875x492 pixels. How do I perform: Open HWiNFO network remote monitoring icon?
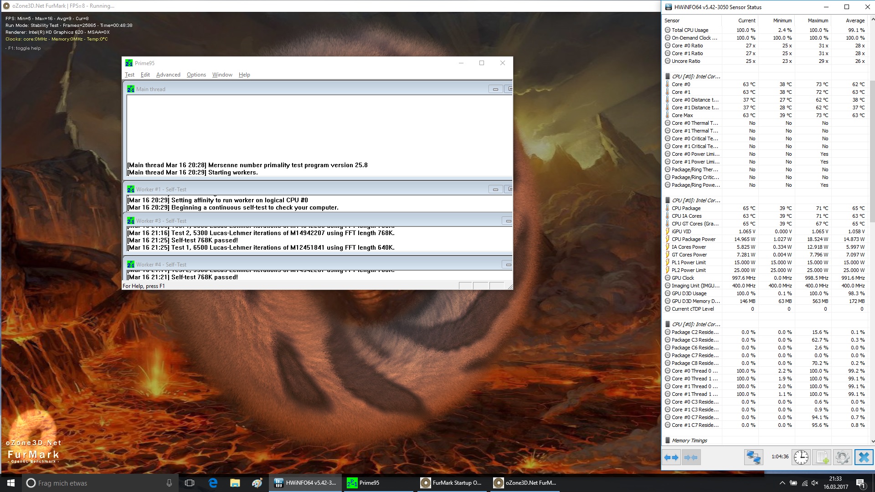coord(753,457)
